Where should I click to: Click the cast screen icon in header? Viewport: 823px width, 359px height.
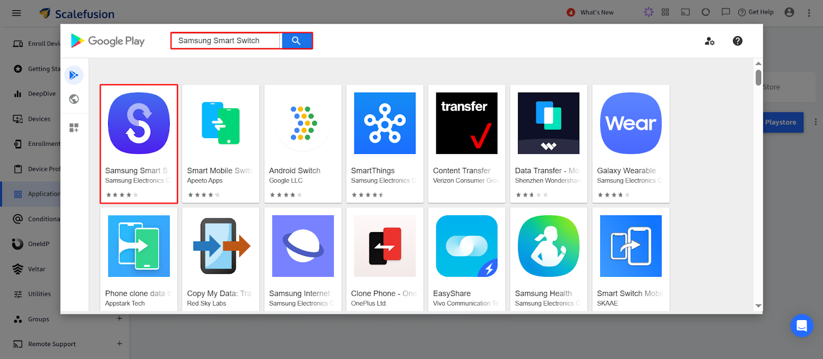point(685,12)
